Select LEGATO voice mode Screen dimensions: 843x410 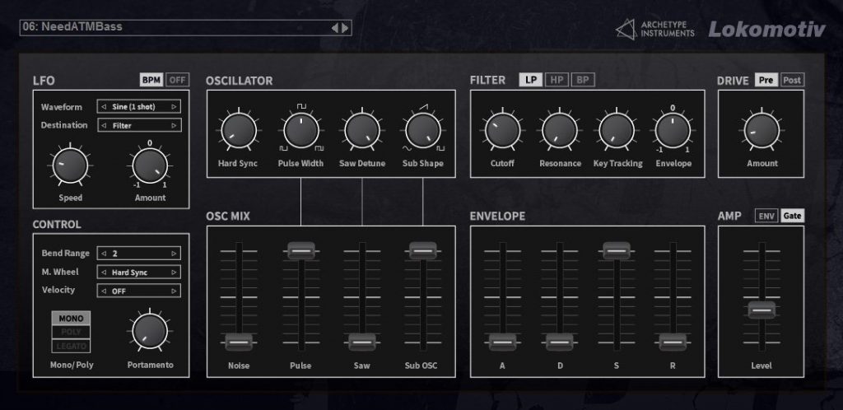pyautogui.click(x=71, y=346)
